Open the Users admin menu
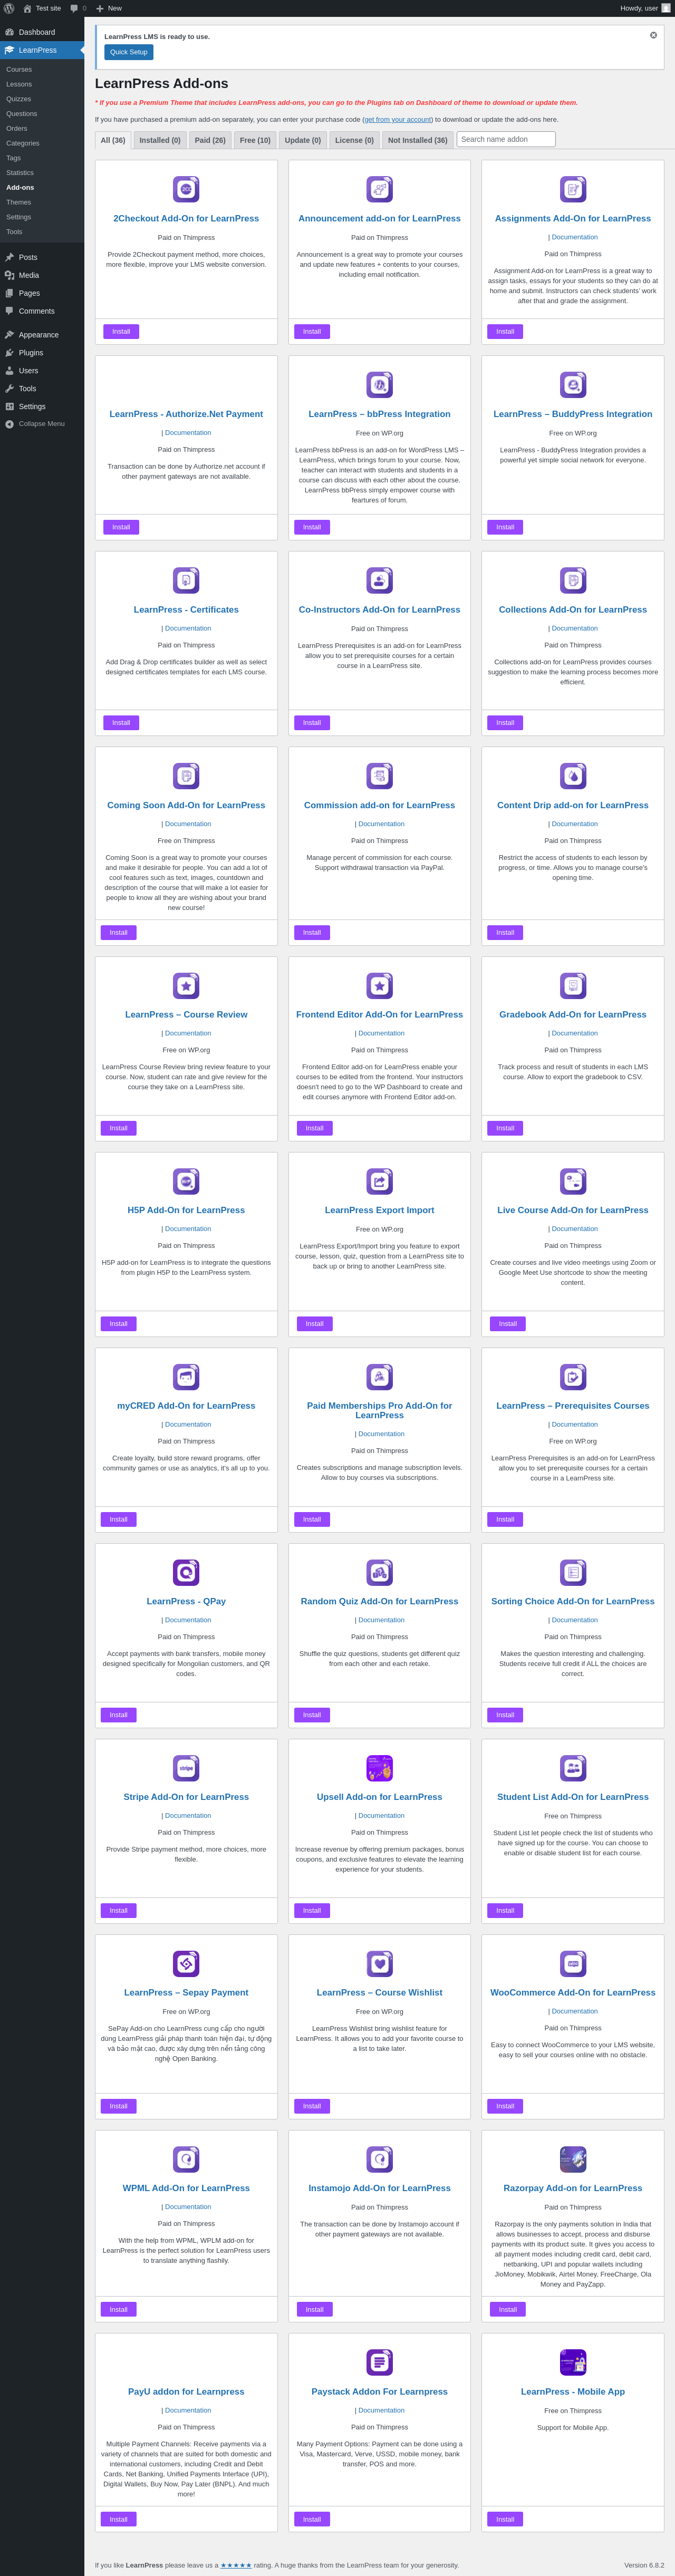 42,370
